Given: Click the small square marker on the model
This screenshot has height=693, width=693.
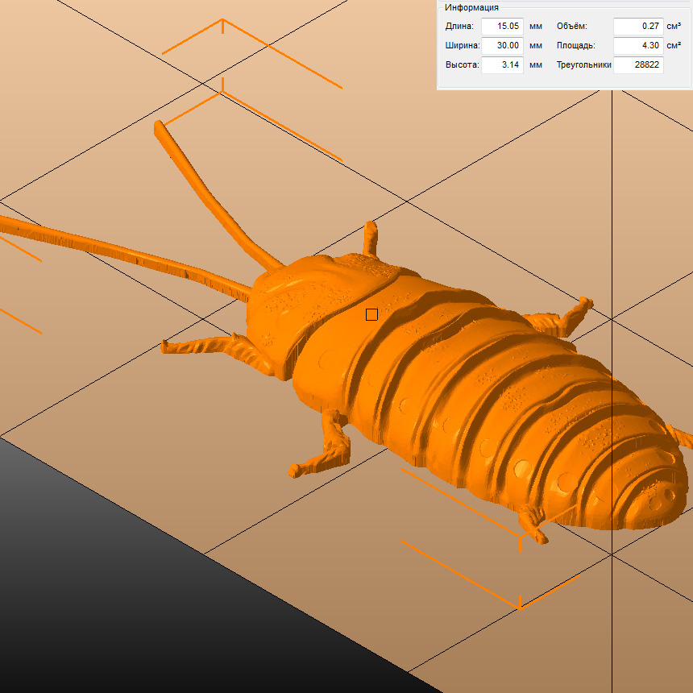Looking at the screenshot, I should coord(371,314).
